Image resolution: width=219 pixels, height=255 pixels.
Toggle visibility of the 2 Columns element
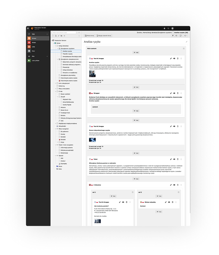coord(174,185)
